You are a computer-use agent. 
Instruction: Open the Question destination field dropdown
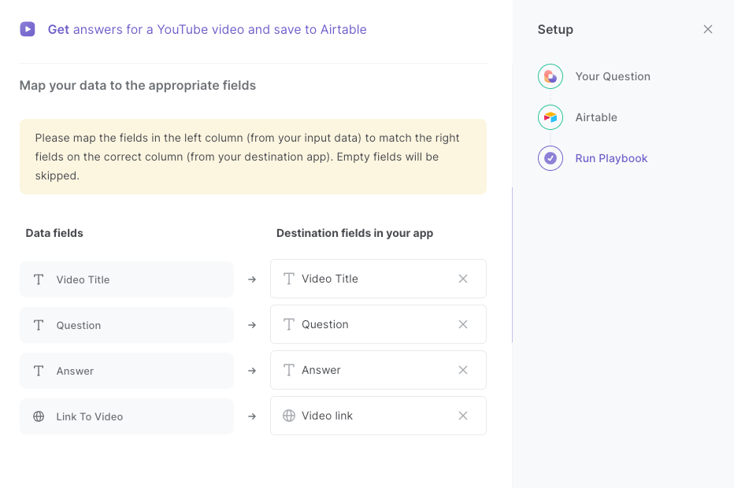[x=378, y=324]
